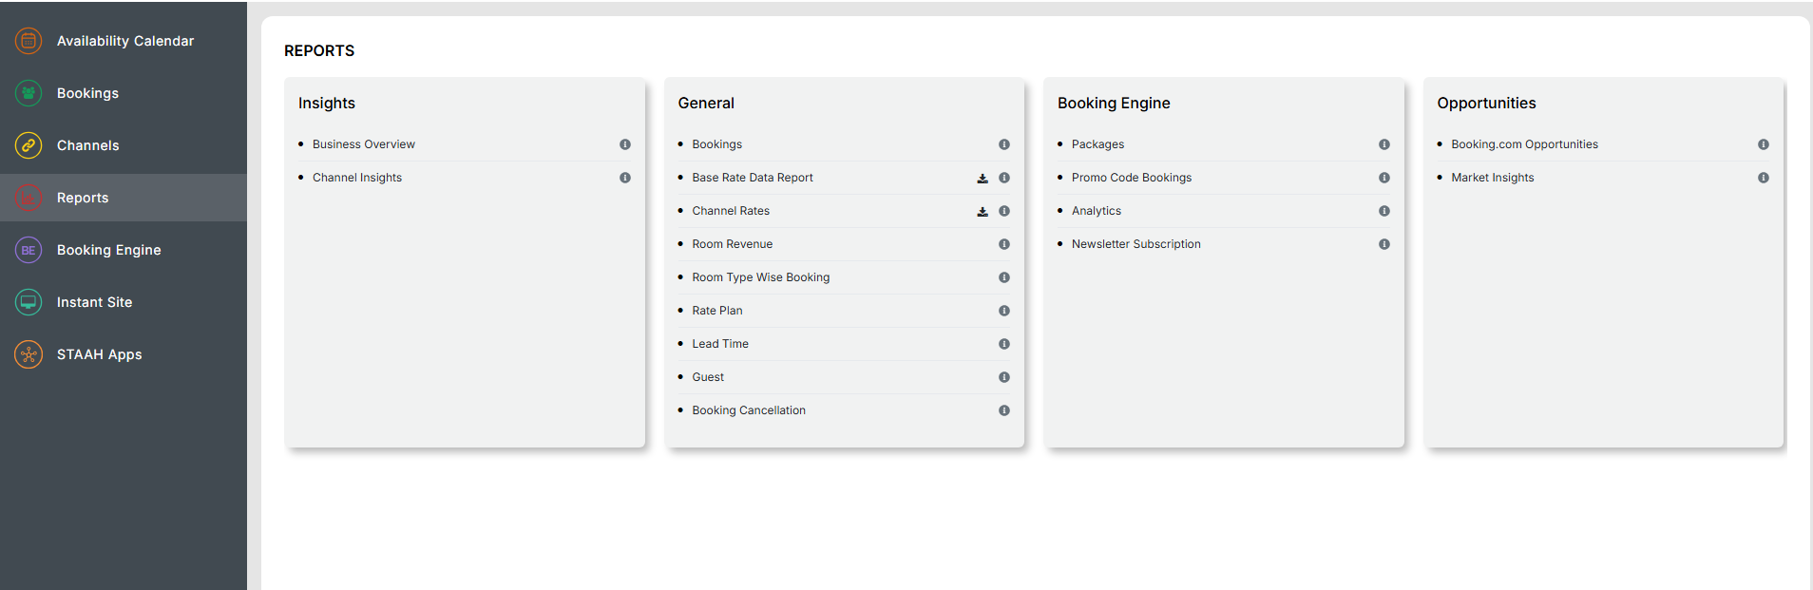Open Booking.com Opportunities report
Viewport: 1813px width, 590px height.
(1524, 144)
